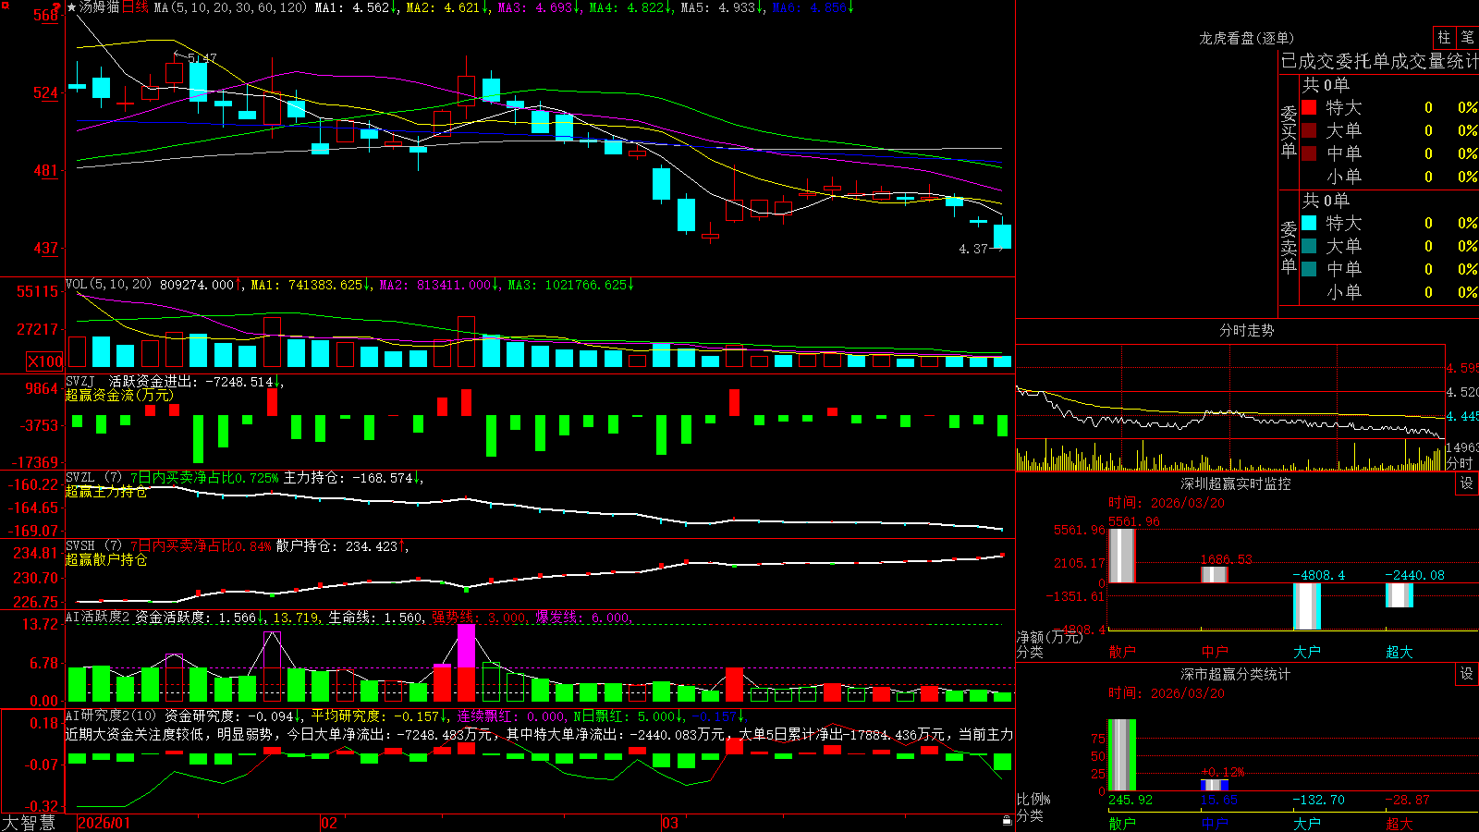
Task: Click the 龙虎看盘(逐单) panel title
Action: (x=1246, y=38)
